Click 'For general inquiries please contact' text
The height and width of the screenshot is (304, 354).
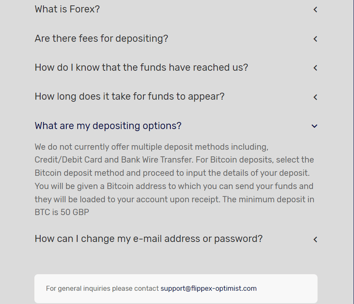(x=102, y=289)
